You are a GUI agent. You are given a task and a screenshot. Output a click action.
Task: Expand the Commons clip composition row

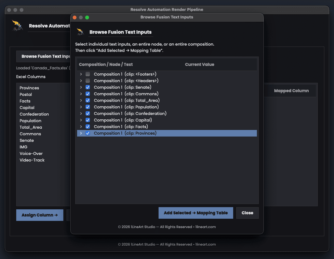[81, 94]
